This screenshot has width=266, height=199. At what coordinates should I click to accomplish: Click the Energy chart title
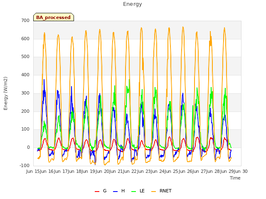coord(133,4)
